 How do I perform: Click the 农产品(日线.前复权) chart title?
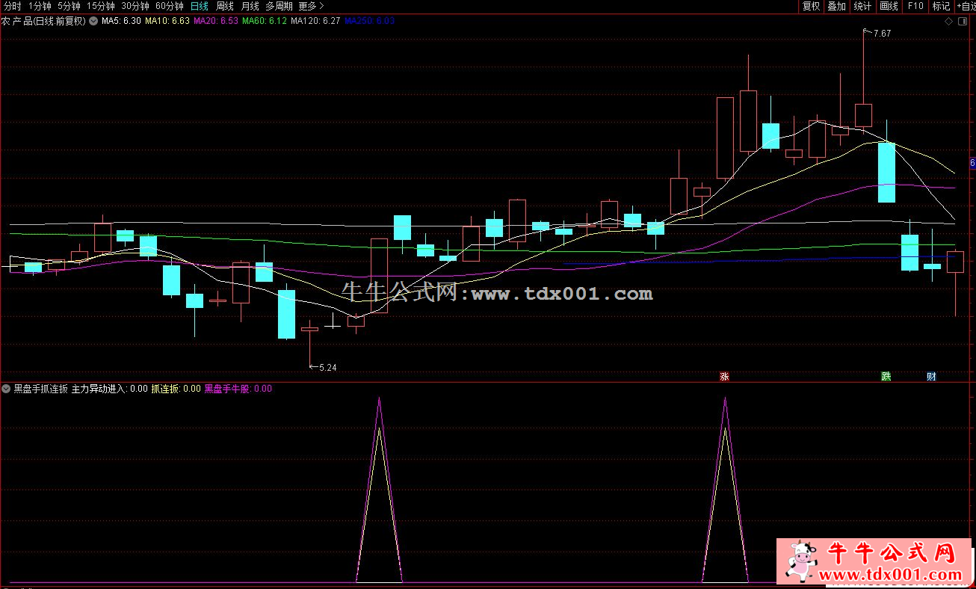[44, 21]
